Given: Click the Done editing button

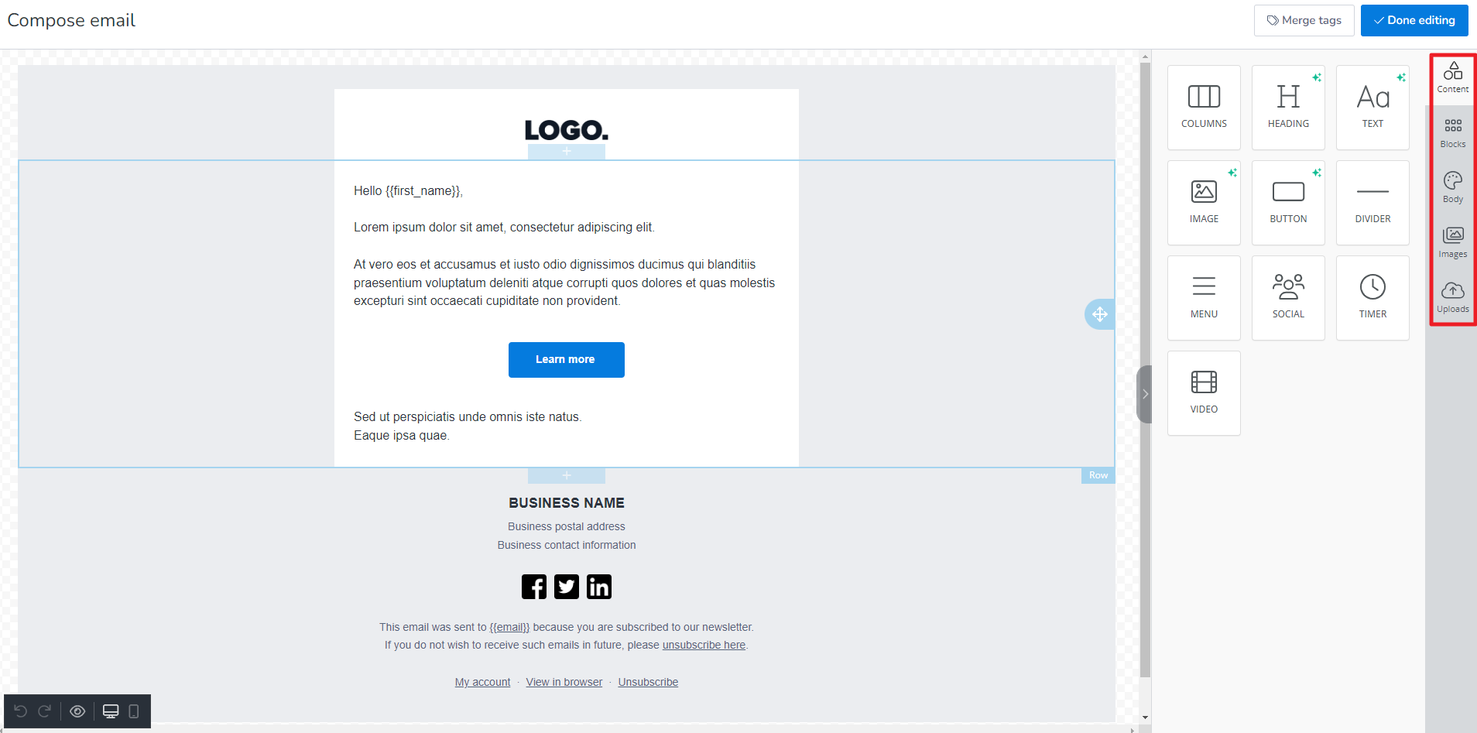Looking at the screenshot, I should (x=1414, y=20).
